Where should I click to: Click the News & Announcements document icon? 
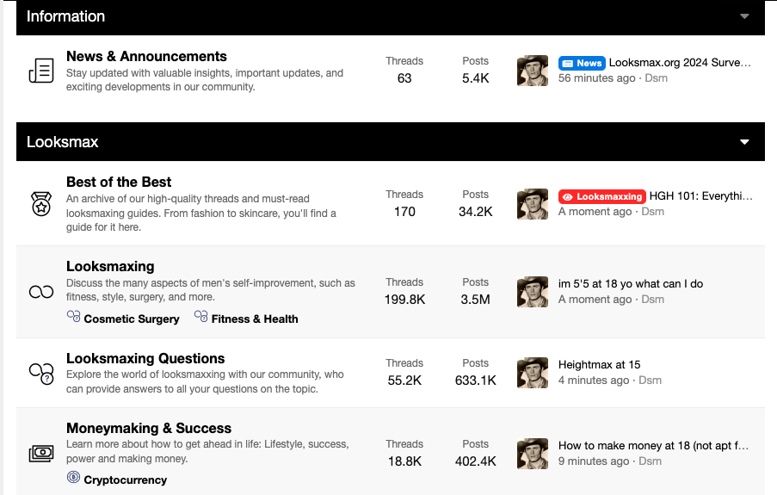(41, 71)
